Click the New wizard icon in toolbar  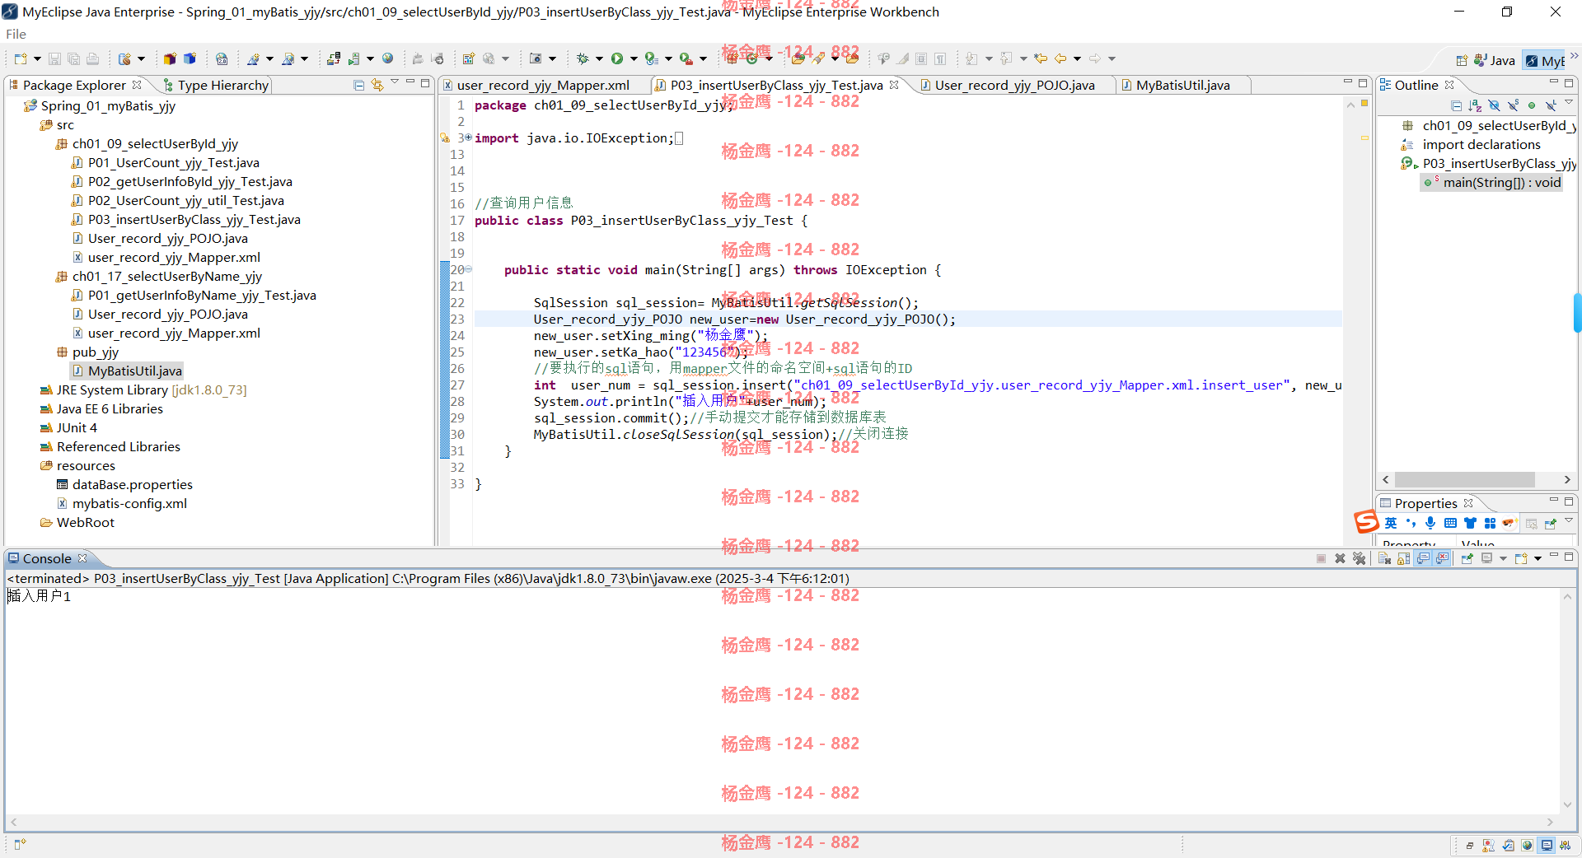pos(21,58)
